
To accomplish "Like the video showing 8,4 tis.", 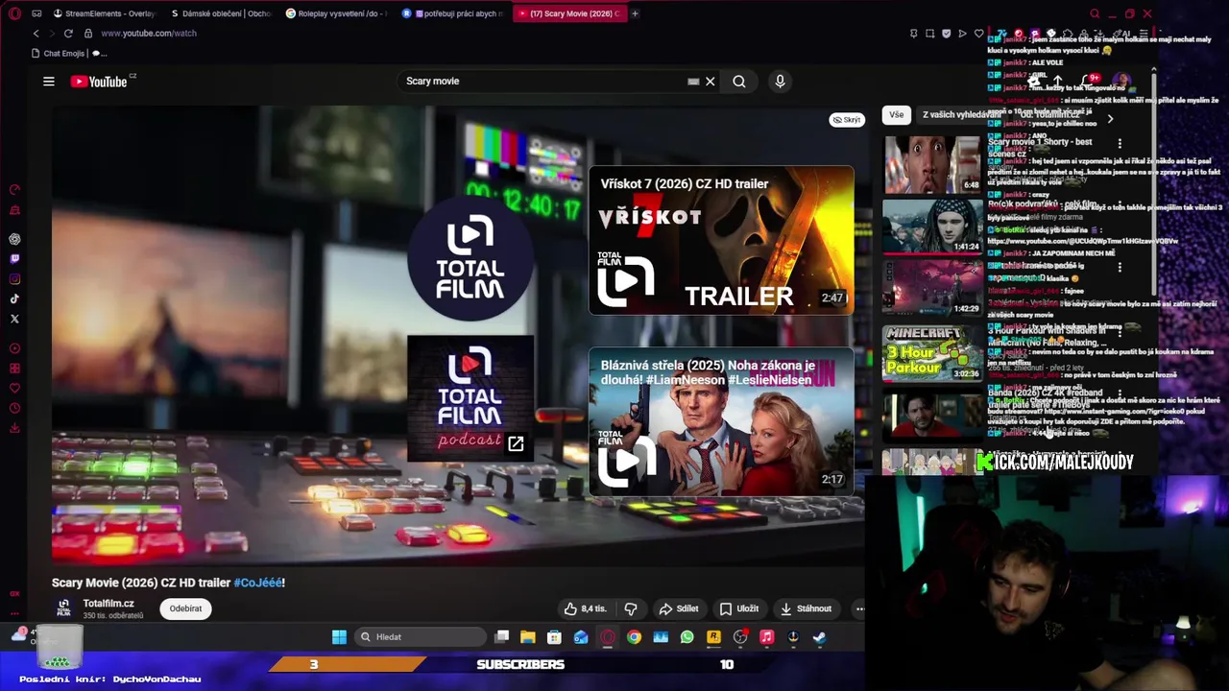I will (x=586, y=608).
